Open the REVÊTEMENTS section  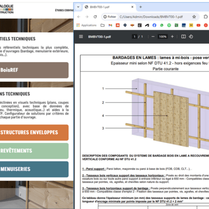[x=34, y=151]
